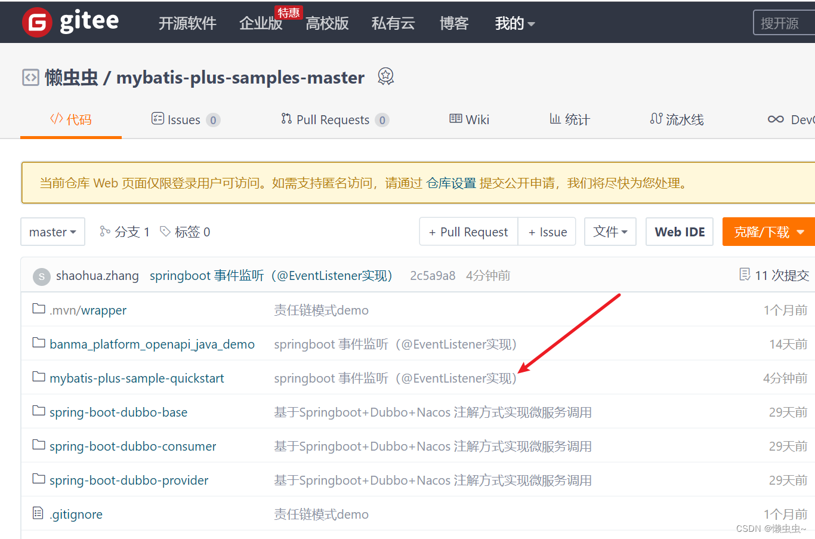815x539 pixels.
Task: Open the 统计 tab
Action: coord(569,119)
